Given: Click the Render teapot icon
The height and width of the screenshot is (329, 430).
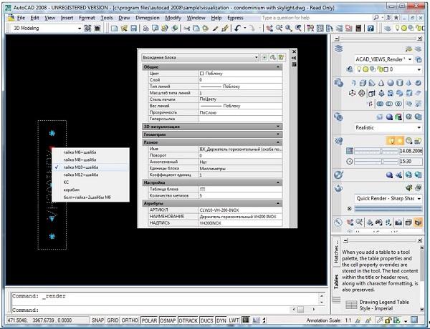Looking at the screenshot, I should pos(339,188).
